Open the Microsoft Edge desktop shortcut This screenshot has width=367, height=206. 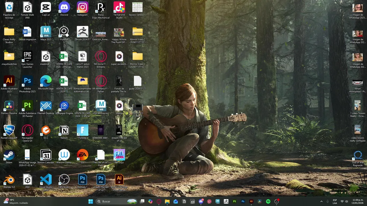[x=46, y=83]
